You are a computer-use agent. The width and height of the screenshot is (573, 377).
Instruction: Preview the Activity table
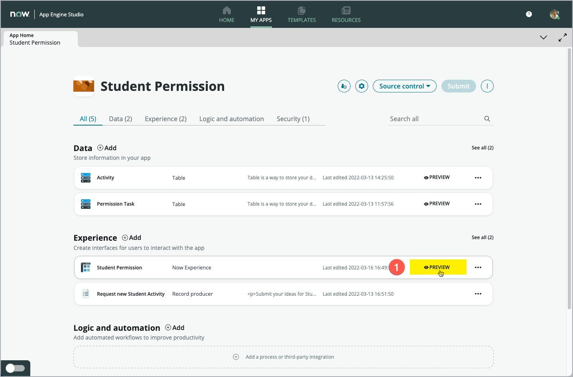(437, 177)
